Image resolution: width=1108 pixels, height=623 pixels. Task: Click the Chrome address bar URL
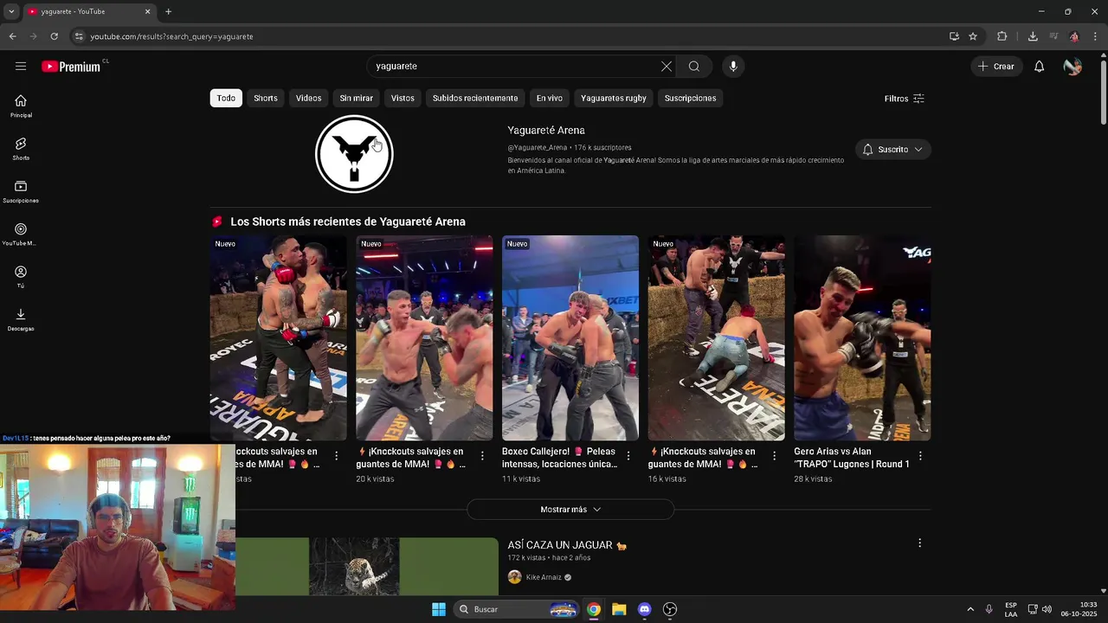pos(171,36)
